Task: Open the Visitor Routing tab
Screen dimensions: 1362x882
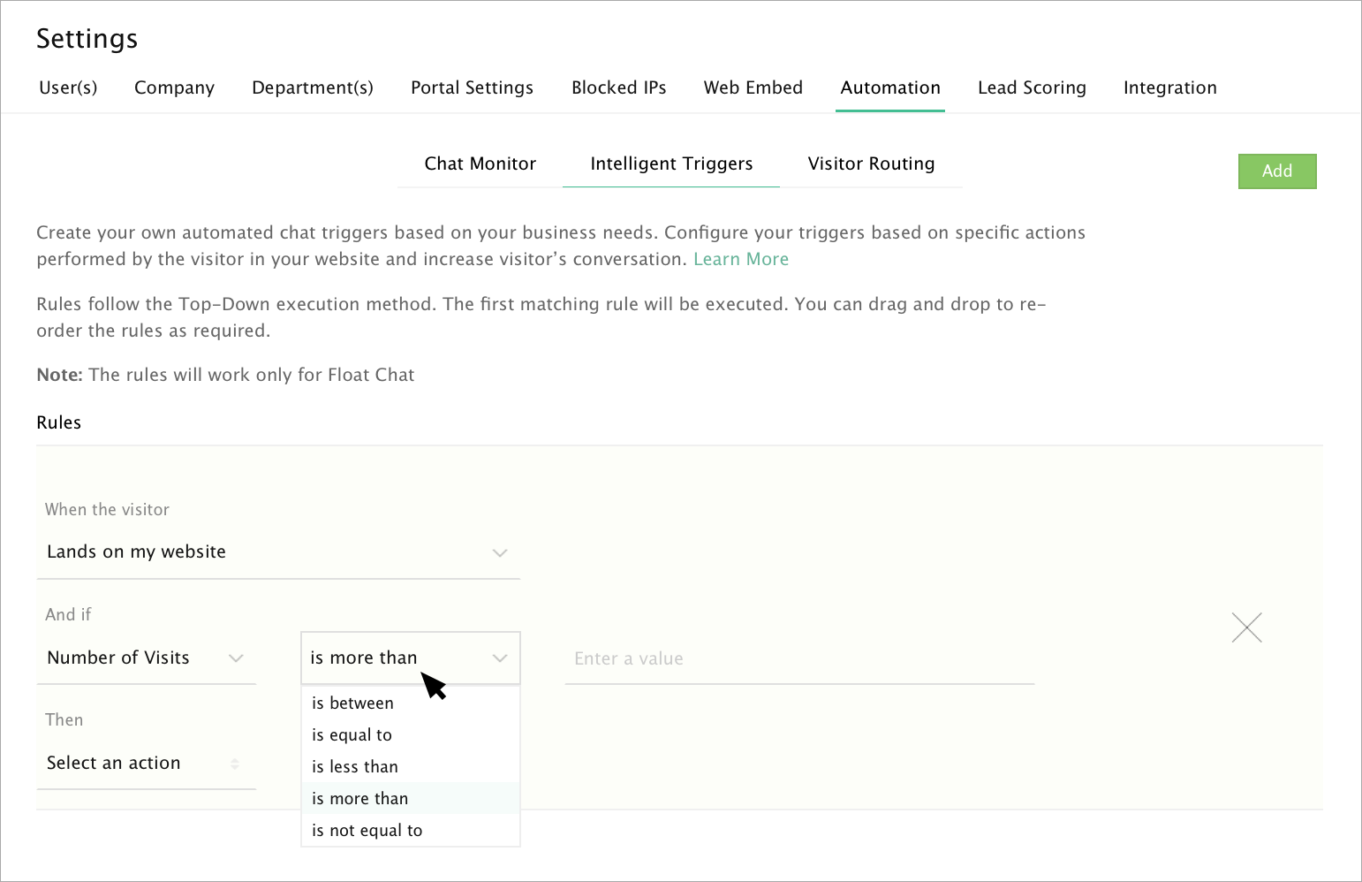Action: pos(871,164)
